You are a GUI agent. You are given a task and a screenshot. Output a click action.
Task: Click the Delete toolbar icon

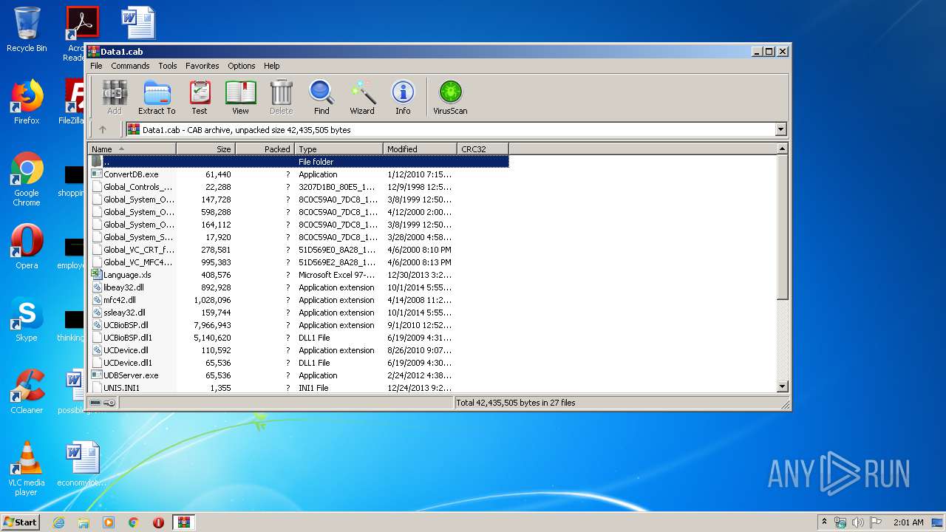tap(281, 98)
